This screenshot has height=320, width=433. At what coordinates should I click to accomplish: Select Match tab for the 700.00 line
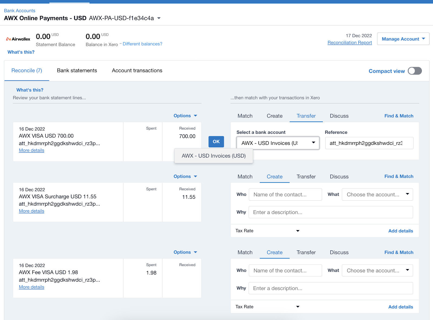245,116
